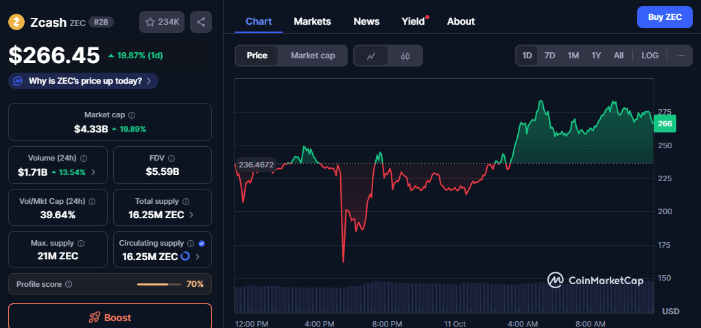The image size is (701, 328).
Task: Open the Markets tab
Action: tap(312, 21)
